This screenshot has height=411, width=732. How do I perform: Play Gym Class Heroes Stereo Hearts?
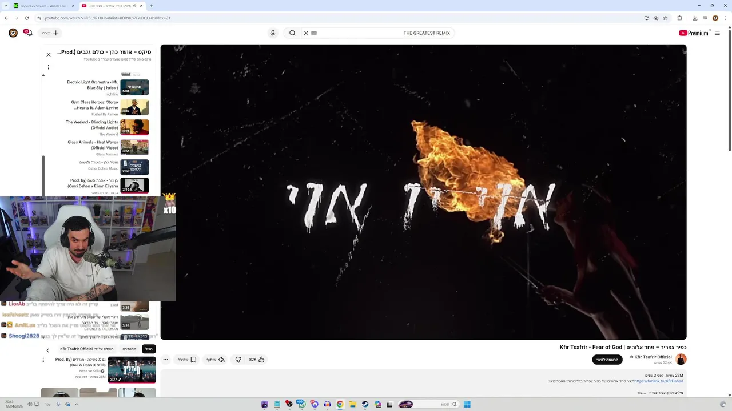[x=107, y=107]
